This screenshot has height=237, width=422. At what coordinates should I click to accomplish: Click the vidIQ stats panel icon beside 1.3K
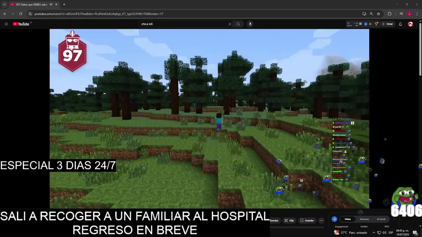tap(360, 24)
